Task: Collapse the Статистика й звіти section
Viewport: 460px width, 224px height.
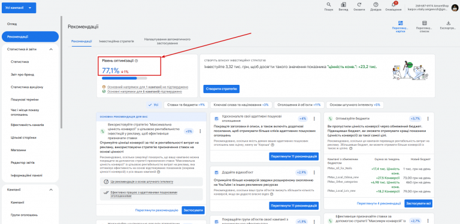Action: [51, 50]
